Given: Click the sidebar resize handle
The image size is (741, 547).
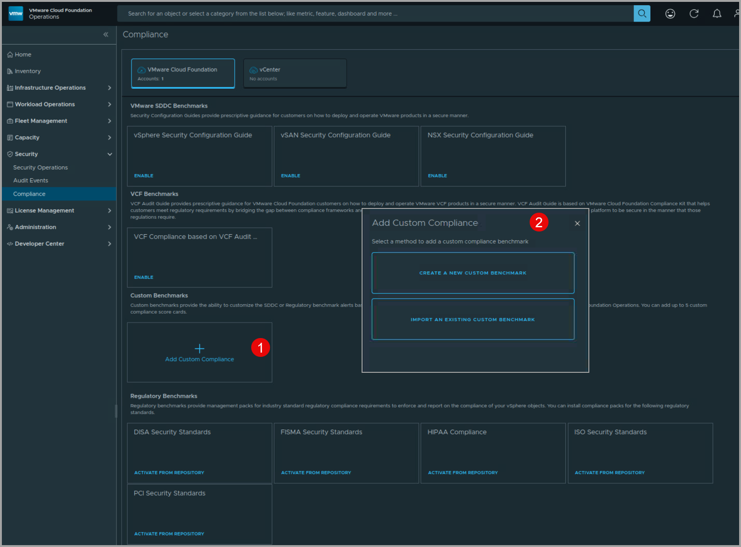Looking at the screenshot, I should tap(116, 411).
